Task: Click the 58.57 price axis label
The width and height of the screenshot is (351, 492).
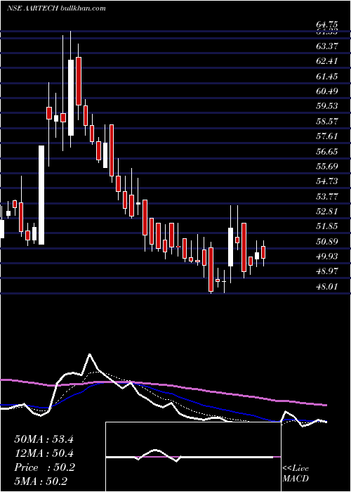Action: pos(327,121)
